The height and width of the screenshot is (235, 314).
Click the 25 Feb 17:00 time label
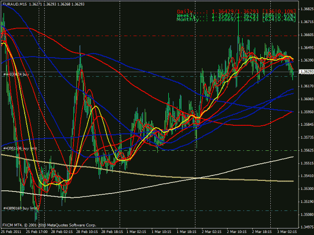[37, 232]
